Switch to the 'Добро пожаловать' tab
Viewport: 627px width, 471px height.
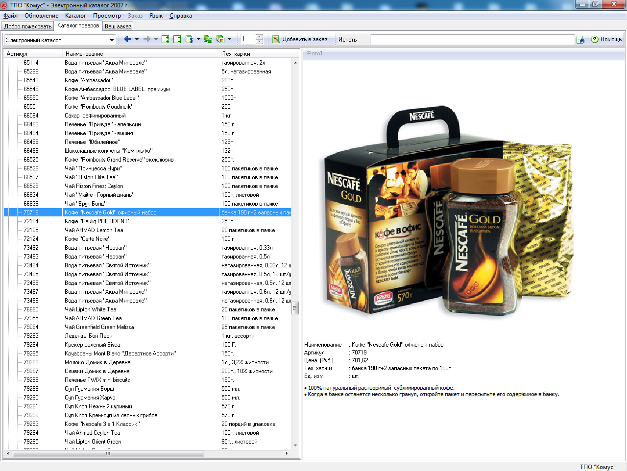(x=28, y=26)
